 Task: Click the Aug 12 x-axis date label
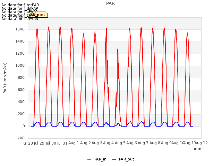point(201,143)
